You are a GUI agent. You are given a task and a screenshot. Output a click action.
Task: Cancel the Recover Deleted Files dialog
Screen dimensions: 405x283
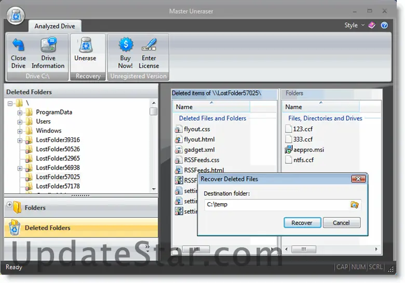coord(341,223)
